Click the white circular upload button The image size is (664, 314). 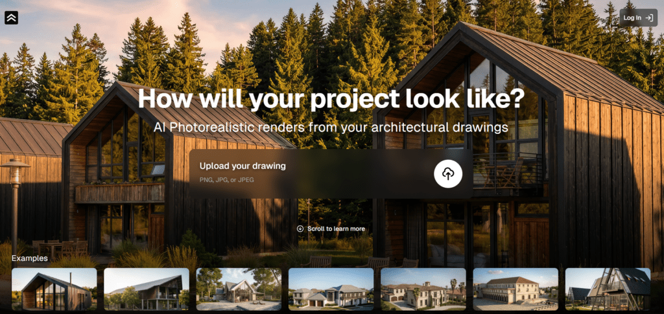click(x=447, y=174)
